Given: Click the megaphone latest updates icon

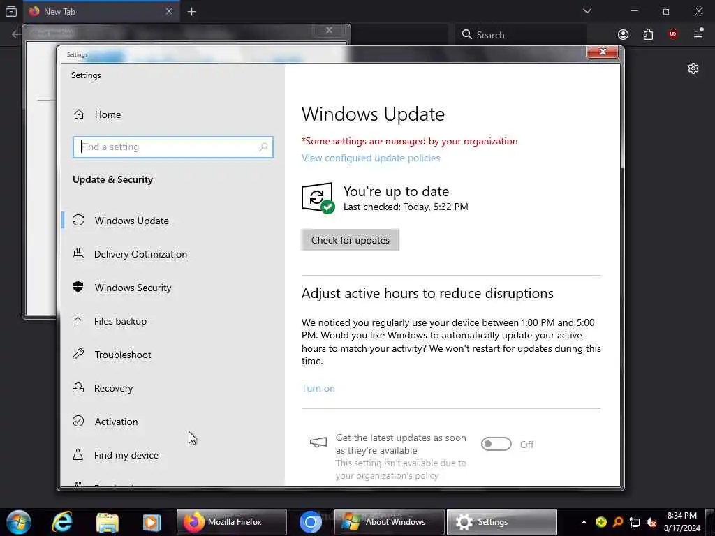Looking at the screenshot, I should [318, 442].
